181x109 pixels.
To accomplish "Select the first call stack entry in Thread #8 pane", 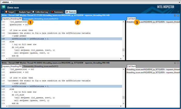I will tap(153, 69).
